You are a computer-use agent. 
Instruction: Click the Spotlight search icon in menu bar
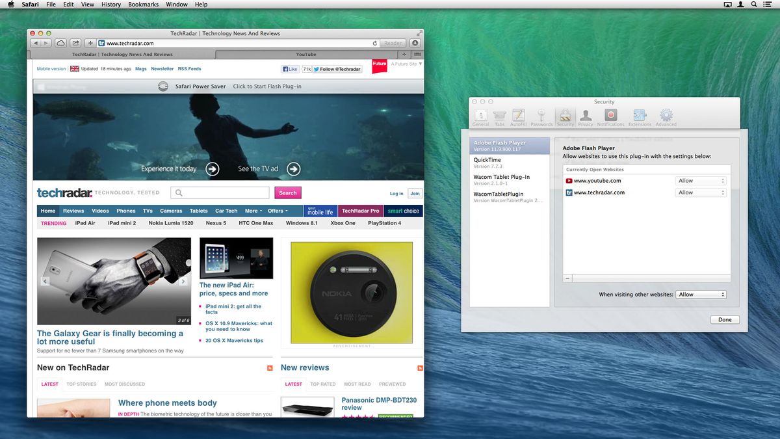pyautogui.click(x=753, y=4)
